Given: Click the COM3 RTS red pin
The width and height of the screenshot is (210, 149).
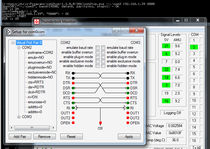Looking at the screenshot, I should (128, 98).
